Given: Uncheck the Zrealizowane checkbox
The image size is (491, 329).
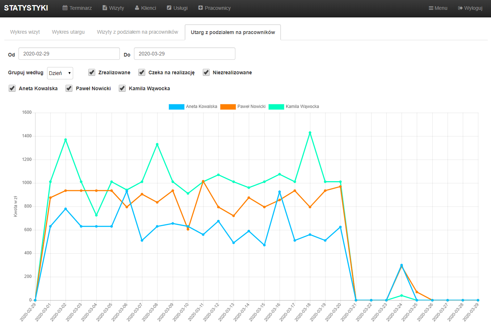Looking at the screenshot, I should click(x=92, y=72).
